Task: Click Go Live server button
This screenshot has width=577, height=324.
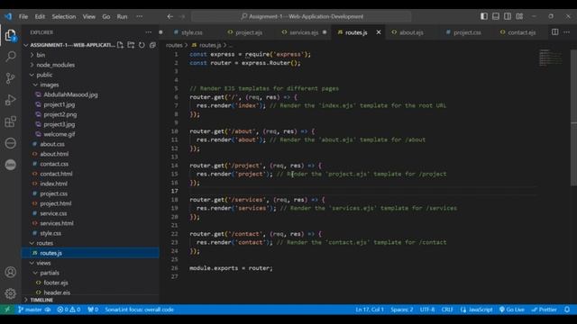Action: pyautogui.click(x=511, y=310)
